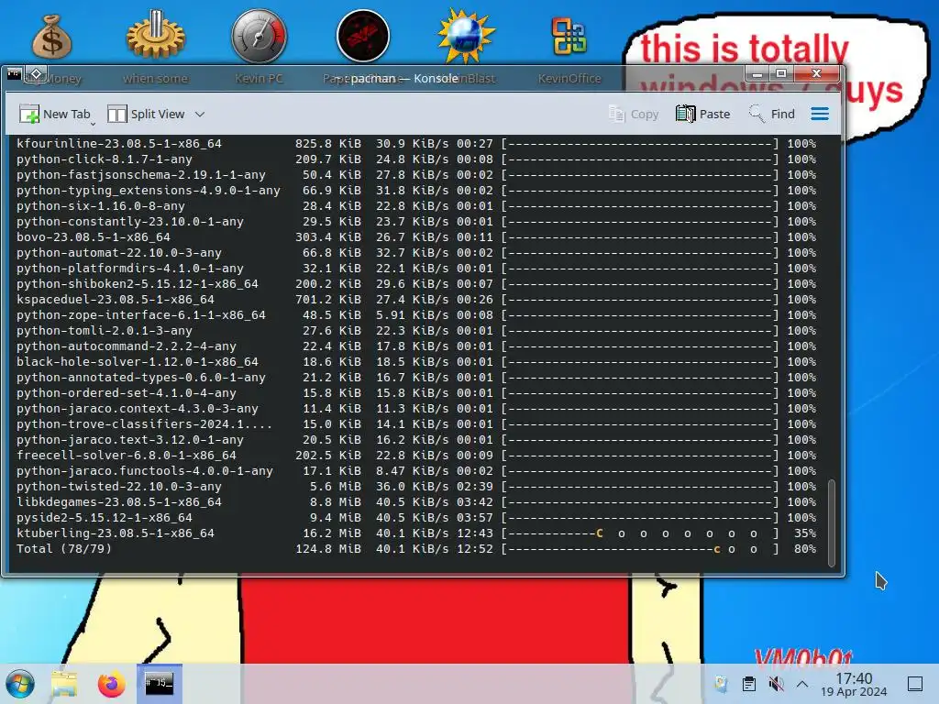Image resolution: width=939 pixels, height=704 pixels.
Task: Open the dark red circular desktop icon
Action: pos(363,36)
